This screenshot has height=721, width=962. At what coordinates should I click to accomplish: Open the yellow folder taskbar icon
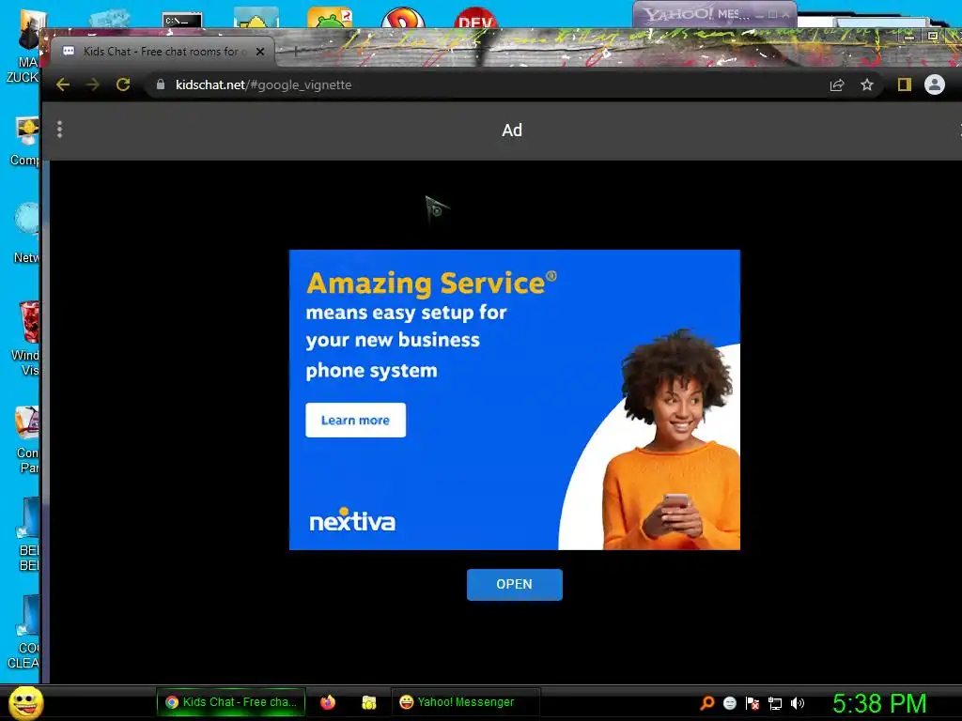click(368, 702)
